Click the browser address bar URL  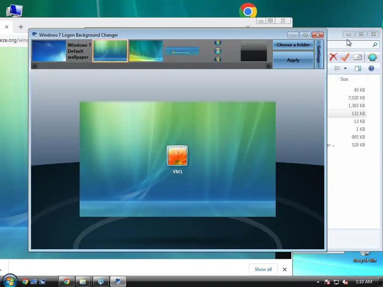(14, 40)
